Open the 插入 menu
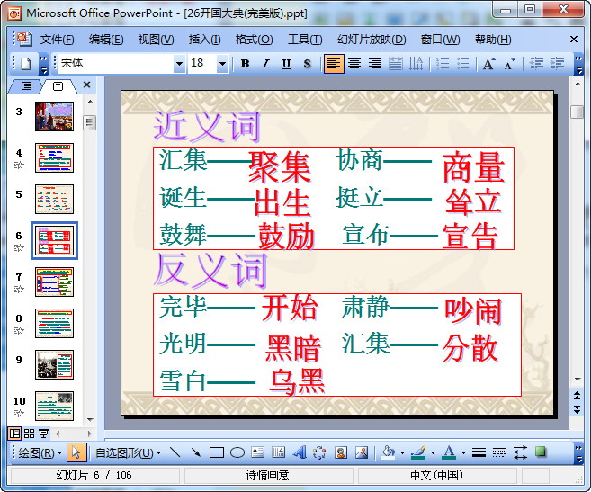Image resolution: width=591 pixels, height=492 pixels. (204, 40)
